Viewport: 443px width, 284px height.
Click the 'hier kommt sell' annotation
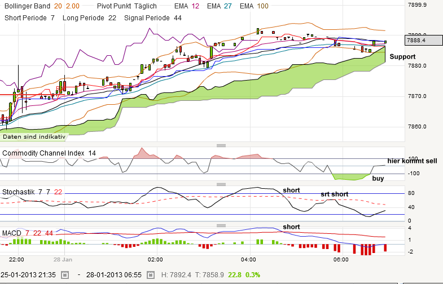coord(412,161)
